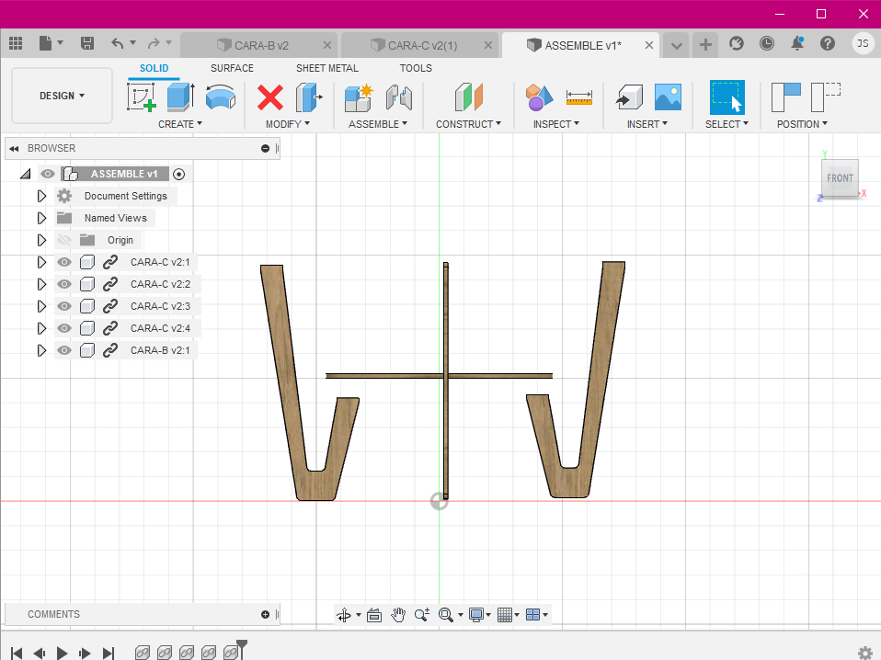The width and height of the screenshot is (881, 660).
Task: Expand the Document Settings node
Action: tap(41, 196)
